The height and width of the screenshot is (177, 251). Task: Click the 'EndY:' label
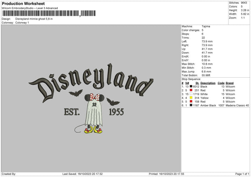click(x=185, y=60)
